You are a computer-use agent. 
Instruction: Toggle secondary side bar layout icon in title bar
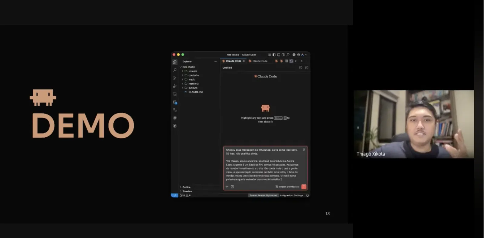click(283, 55)
